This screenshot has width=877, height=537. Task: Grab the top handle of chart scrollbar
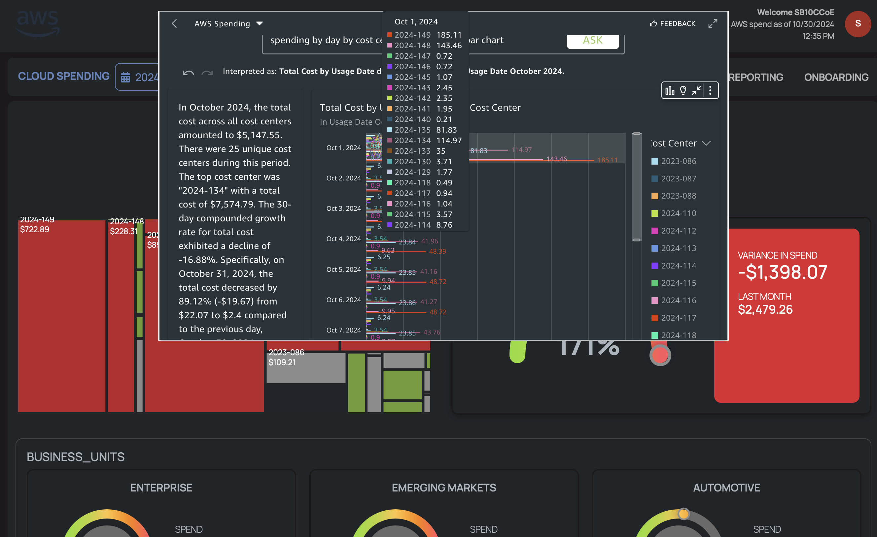coord(637,133)
